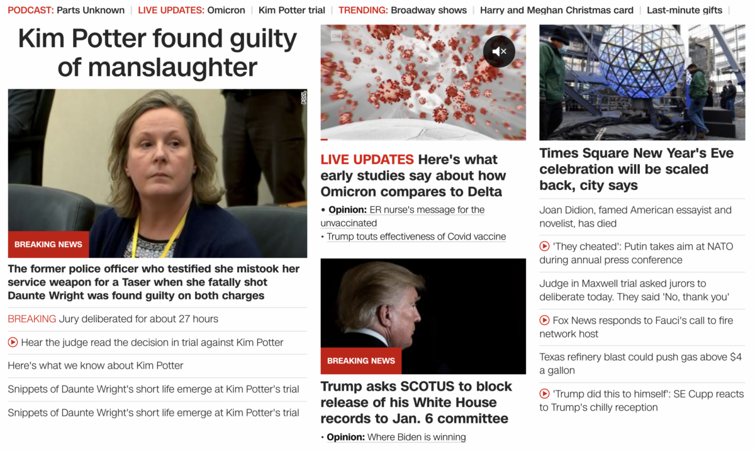This screenshot has height=451, width=755.
Task: Click BREAKING NEWS badge on Kim Potter photo
Action: click(x=48, y=245)
